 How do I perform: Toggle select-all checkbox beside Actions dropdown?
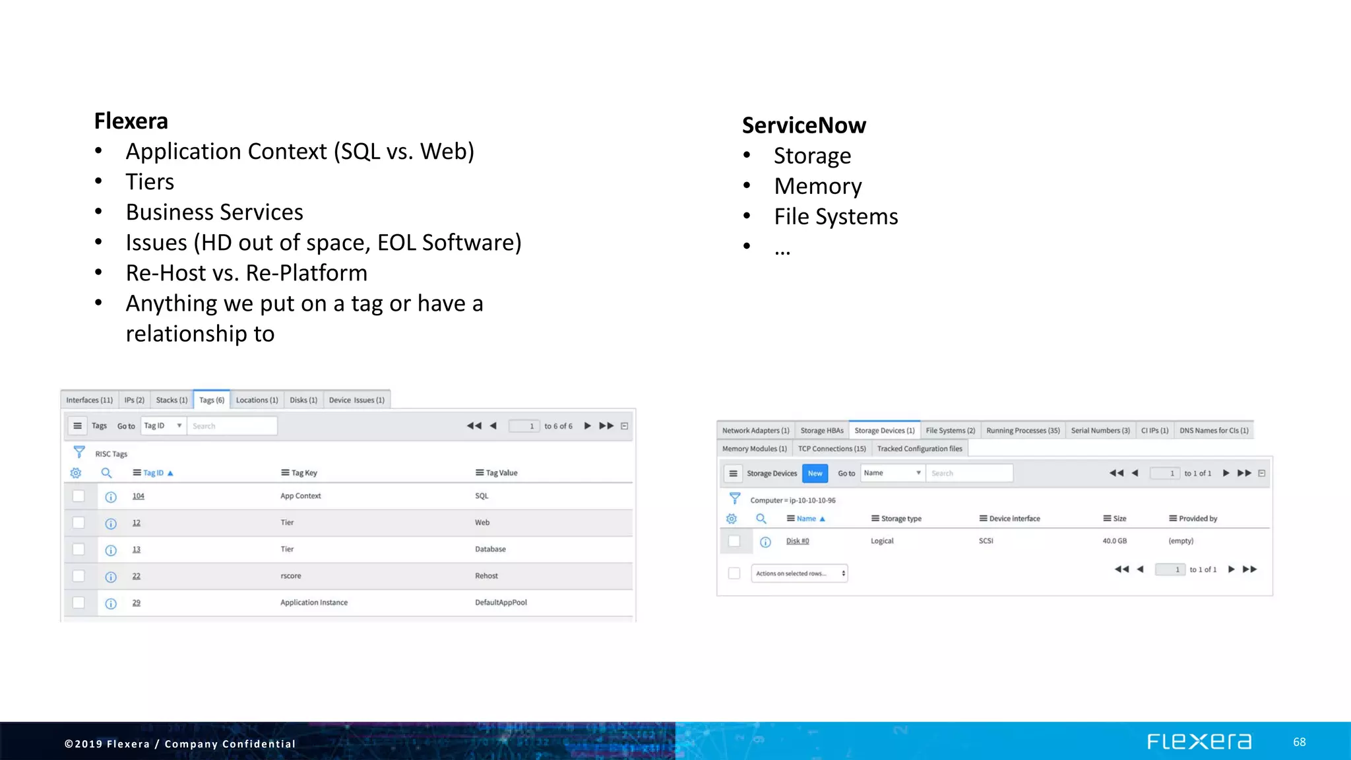pos(734,573)
